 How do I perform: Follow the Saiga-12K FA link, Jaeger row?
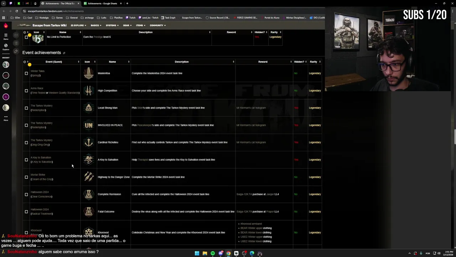pyautogui.click(x=244, y=194)
